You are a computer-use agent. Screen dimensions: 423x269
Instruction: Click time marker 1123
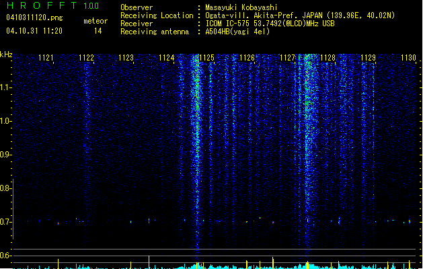point(126,58)
